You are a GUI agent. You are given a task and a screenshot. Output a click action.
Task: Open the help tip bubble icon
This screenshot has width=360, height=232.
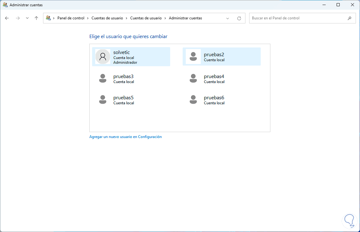point(350,221)
